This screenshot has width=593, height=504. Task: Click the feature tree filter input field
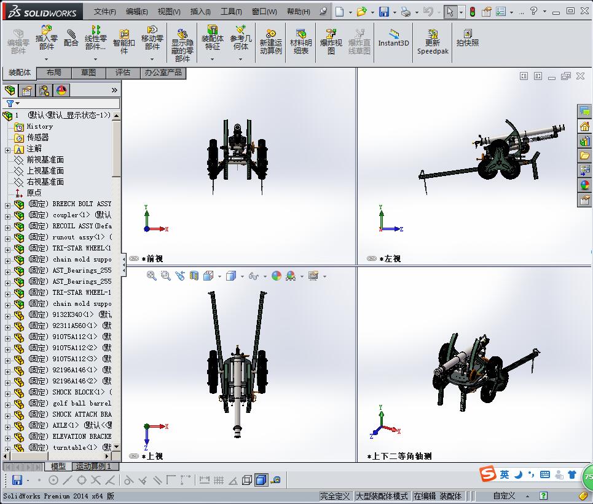pos(70,103)
